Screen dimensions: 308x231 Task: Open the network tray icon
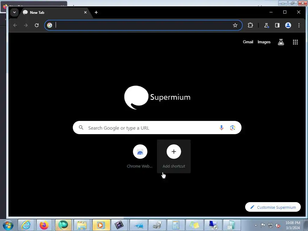click(270, 225)
